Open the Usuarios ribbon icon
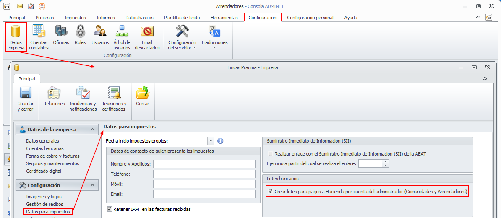Viewport: 501px width, 218px height. click(100, 35)
